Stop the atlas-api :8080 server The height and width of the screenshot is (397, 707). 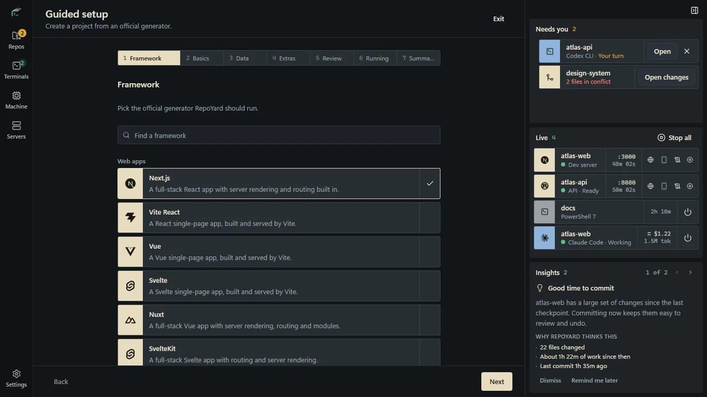(x=690, y=186)
